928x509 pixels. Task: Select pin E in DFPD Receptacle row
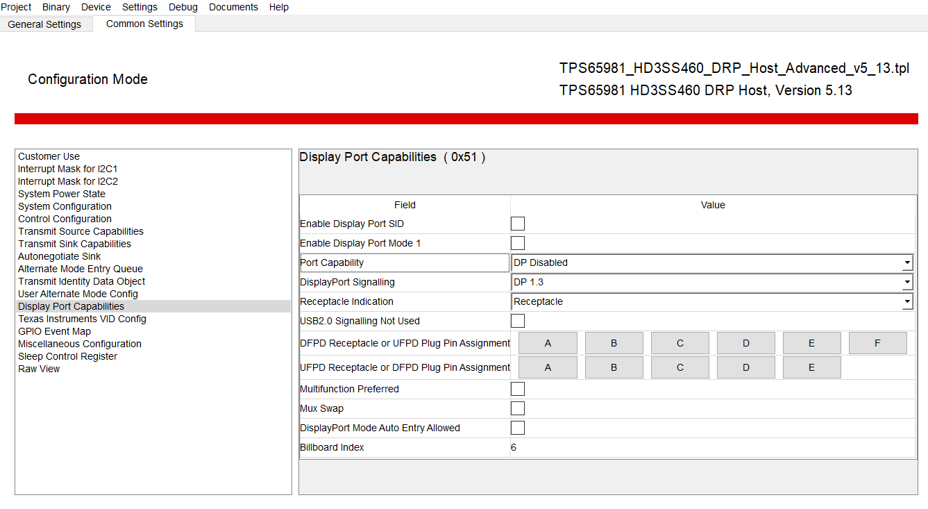pyautogui.click(x=811, y=343)
